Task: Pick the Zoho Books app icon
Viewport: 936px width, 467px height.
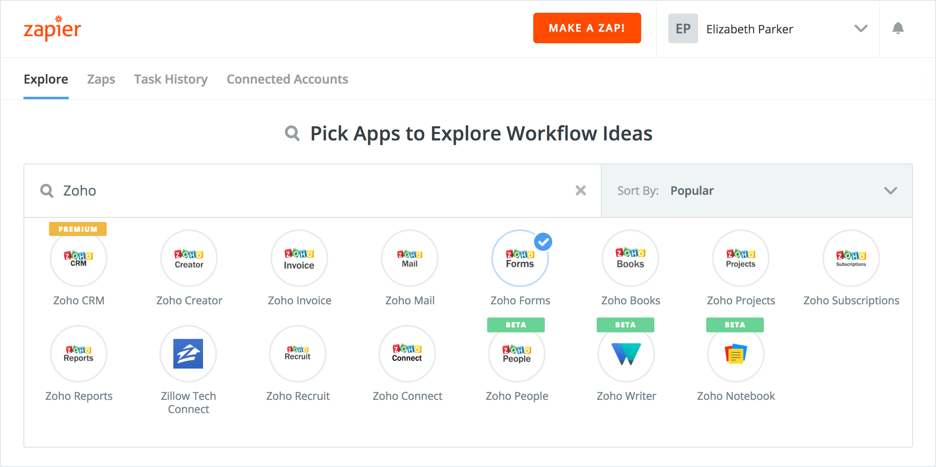Action: click(x=630, y=258)
